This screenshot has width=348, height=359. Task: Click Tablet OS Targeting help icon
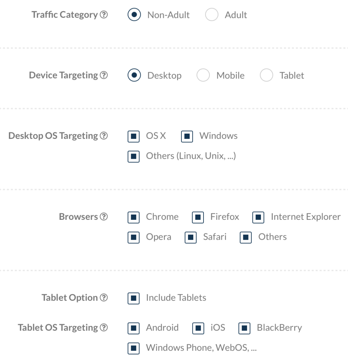coord(104,328)
